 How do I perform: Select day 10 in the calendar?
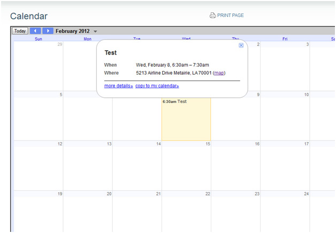tap(307, 95)
